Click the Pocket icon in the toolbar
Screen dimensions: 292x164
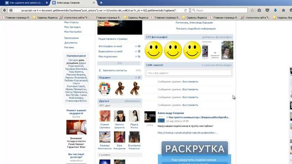[x=267, y=10]
